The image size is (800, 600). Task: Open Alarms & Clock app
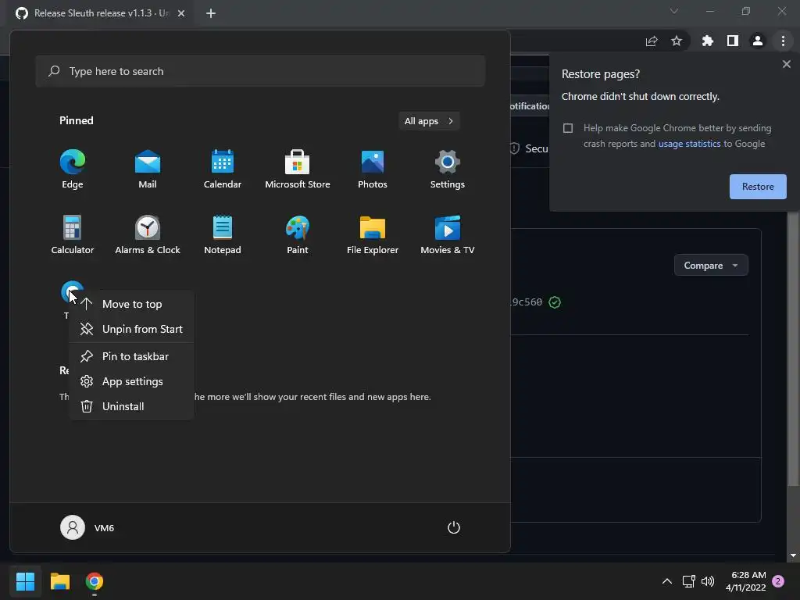[x=148, y=235]
